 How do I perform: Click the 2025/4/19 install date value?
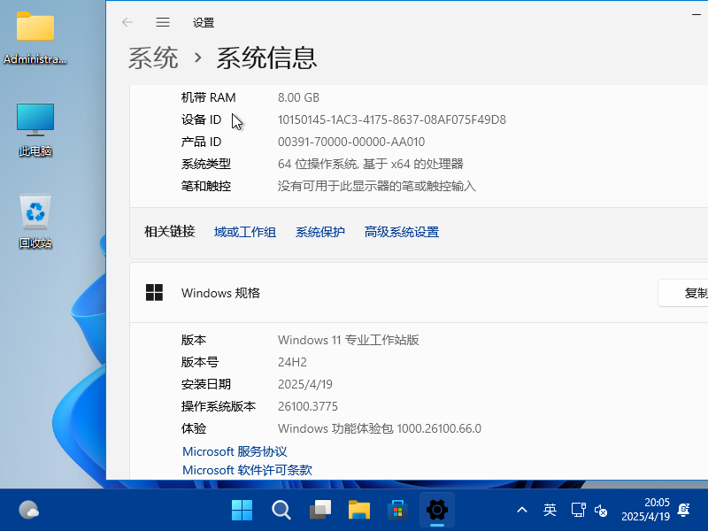[x=304, y=384]
